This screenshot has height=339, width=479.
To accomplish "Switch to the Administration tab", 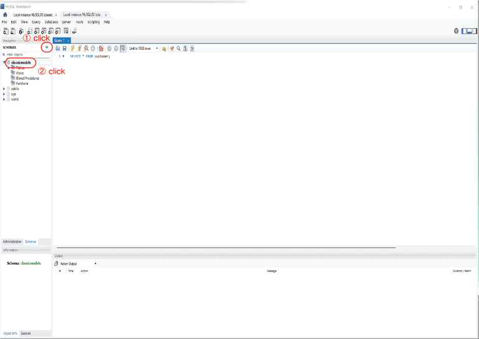I will point(12,242).
